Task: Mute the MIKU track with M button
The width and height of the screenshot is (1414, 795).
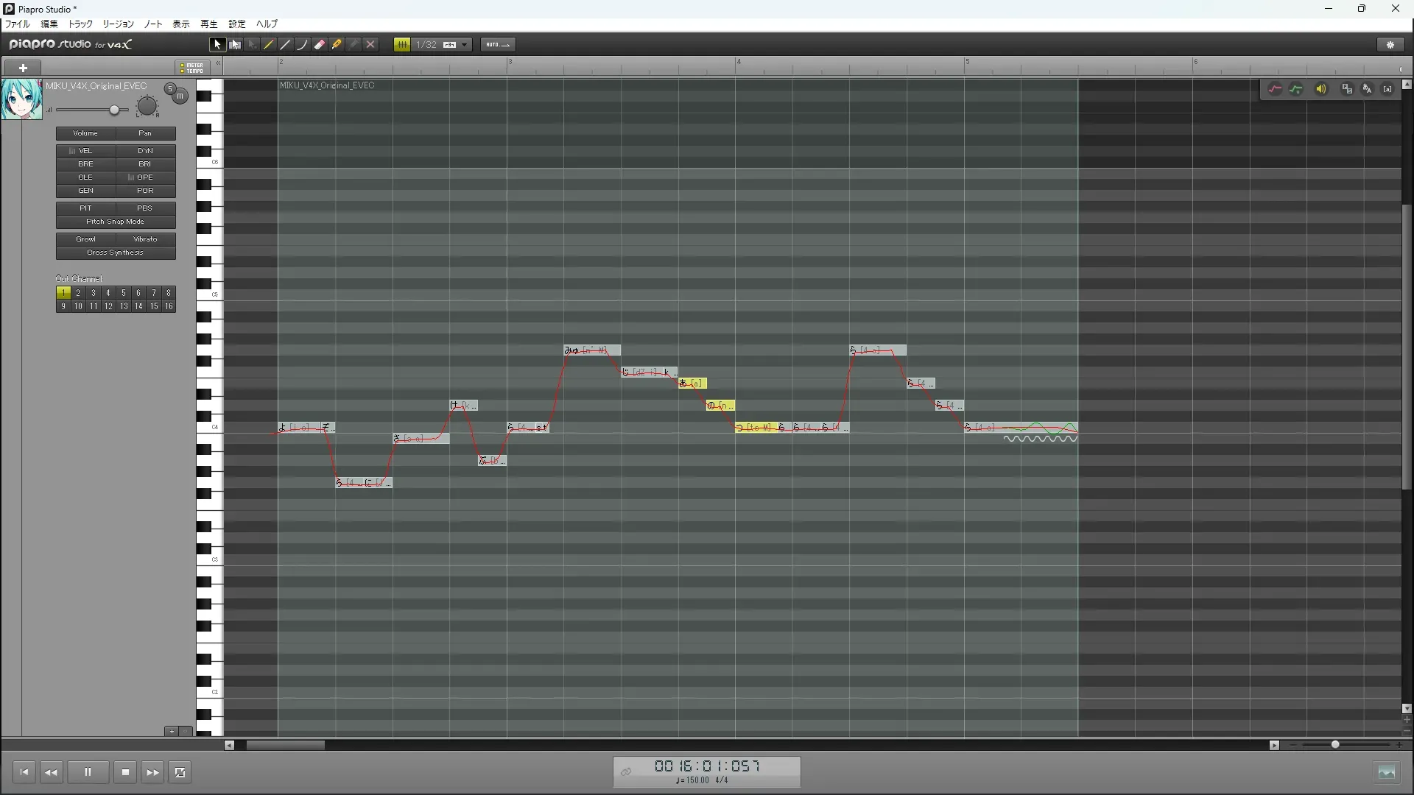Action: [x=180, y=96]
